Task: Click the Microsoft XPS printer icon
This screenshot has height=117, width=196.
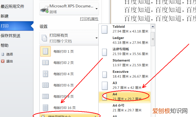Action: click(x=44, y=9)
